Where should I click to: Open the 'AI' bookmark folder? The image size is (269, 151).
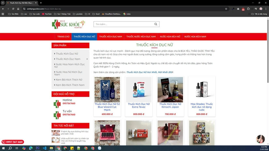pyautogui.click(x=87, y=14)
